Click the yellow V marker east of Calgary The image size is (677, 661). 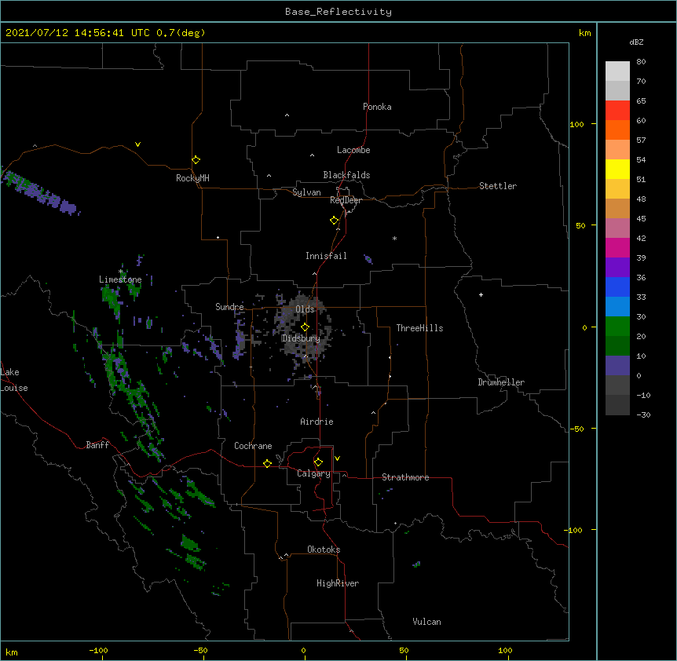pos(337,458)
